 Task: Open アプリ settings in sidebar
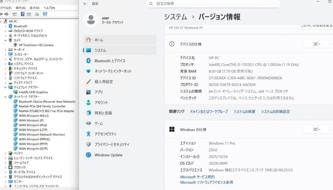tap(120, 92)
